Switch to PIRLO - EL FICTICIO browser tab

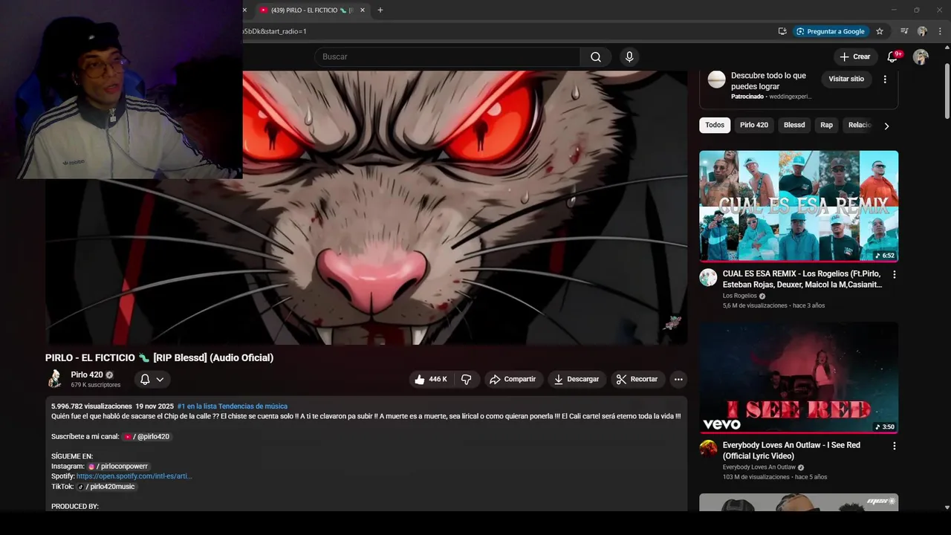pos(311,10)
